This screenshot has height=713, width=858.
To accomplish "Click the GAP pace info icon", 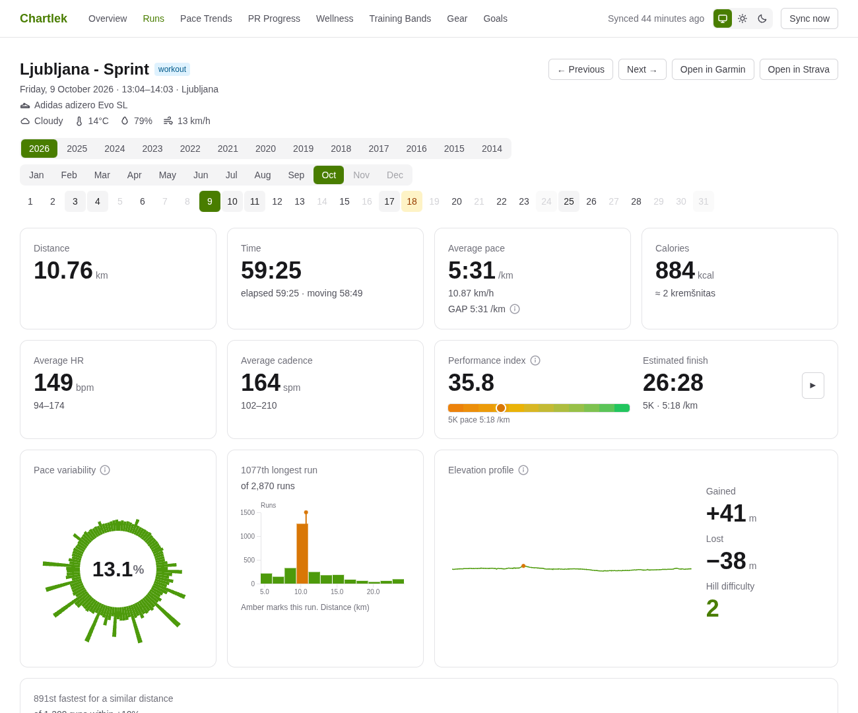I will [515, 309].
